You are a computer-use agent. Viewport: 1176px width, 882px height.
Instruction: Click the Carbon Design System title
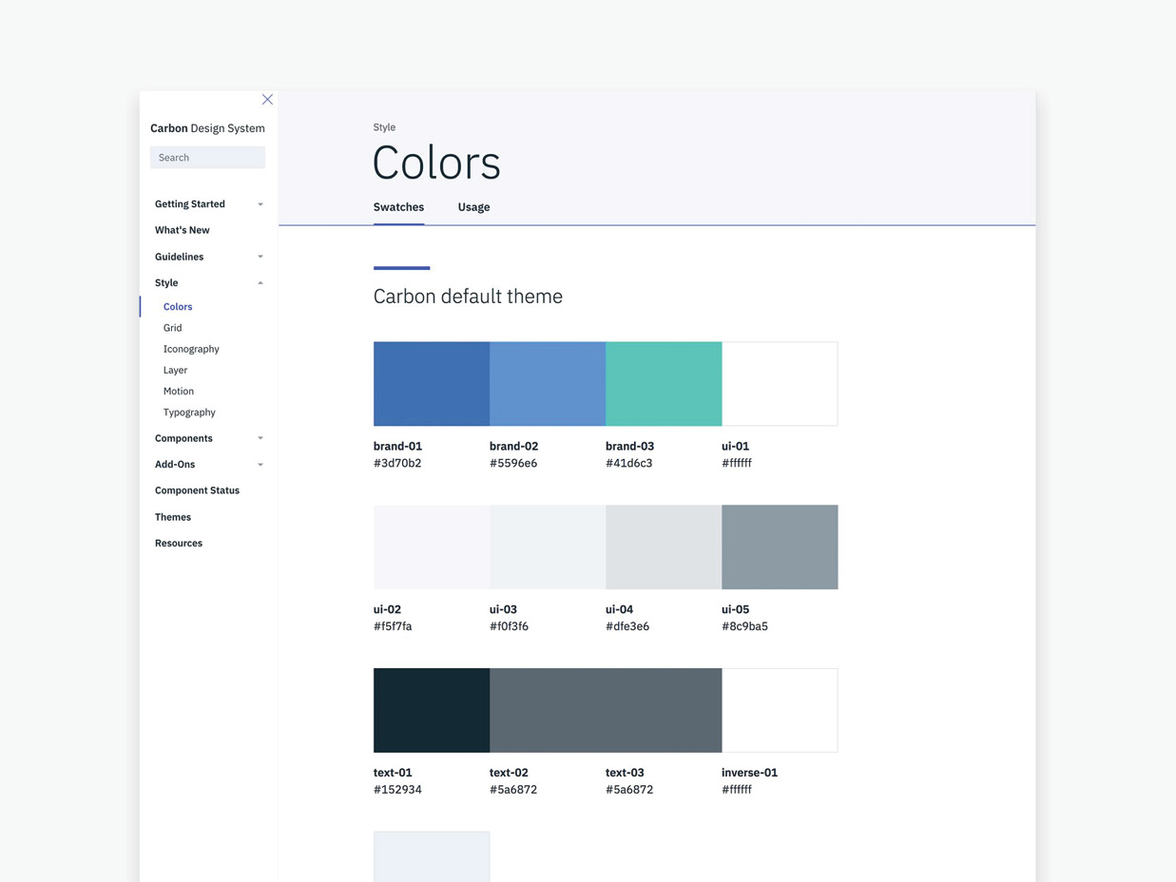[207, 128]
